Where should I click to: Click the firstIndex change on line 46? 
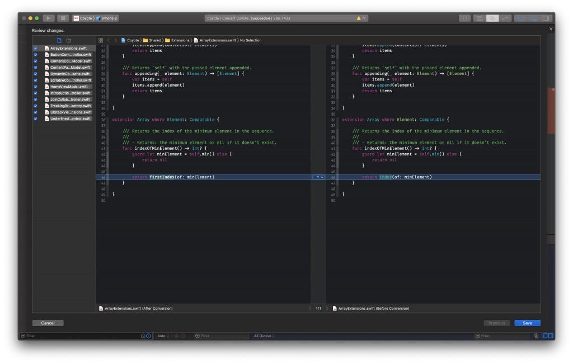click(162, 177)
